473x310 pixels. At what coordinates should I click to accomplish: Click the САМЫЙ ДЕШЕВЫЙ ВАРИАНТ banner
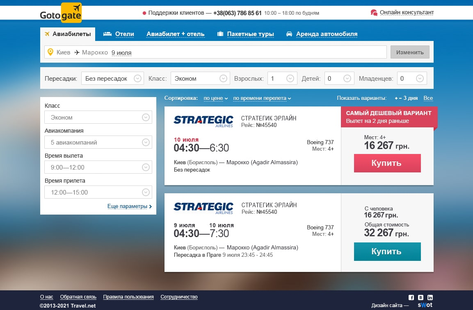(389, 117)
